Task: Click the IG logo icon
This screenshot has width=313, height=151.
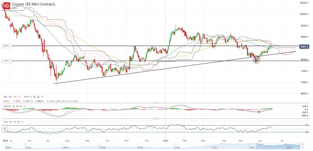Action: click(6, 6)
